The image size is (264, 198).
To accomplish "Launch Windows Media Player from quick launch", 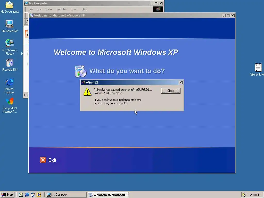I will click(x=39, y=195).
